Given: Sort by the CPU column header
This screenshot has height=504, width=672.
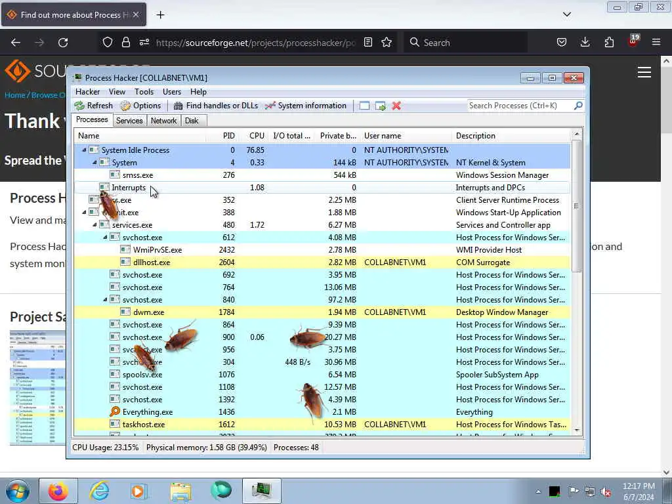Looking at the screenshot, I should (253, 135).
